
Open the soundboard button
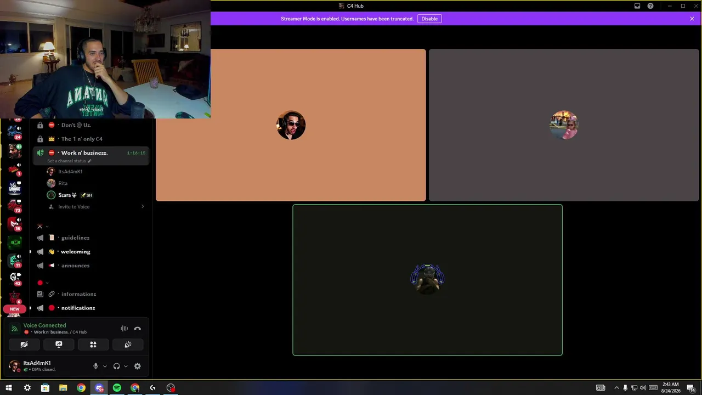pyautogui.click(x=128, y=345)
